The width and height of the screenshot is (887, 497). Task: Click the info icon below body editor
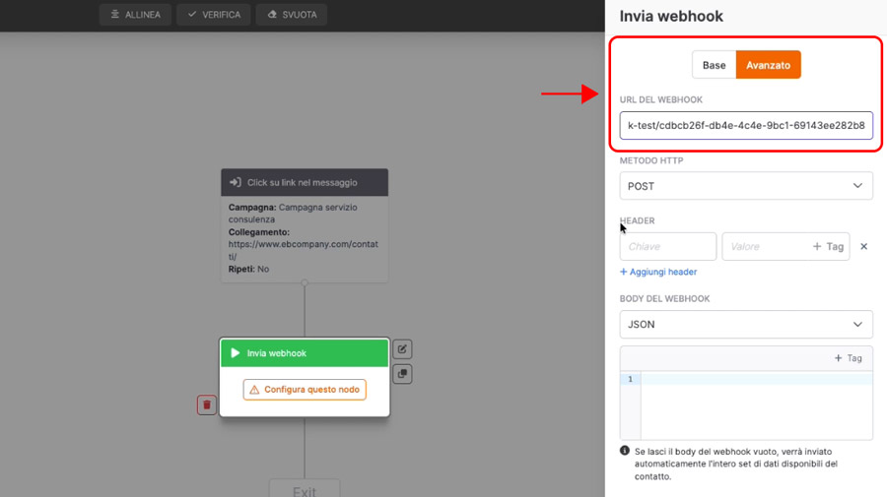(x=625, y=451)
